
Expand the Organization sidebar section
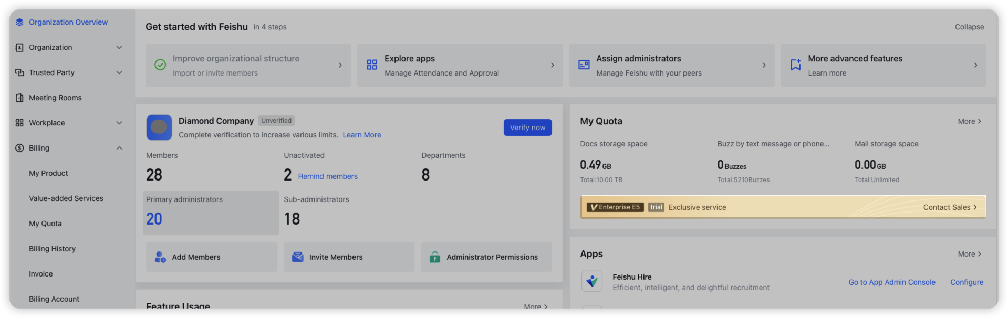(x=119, y=47)
